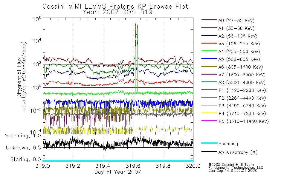Image resolution: width=284 pixels, height=179 pixels.
Task: Click the 'Sun Sep 14 01:33:21 2008' timestamp
Action: click(232, 170)
